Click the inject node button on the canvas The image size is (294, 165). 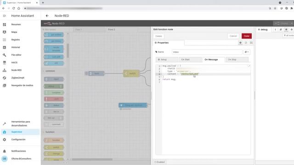86,73
